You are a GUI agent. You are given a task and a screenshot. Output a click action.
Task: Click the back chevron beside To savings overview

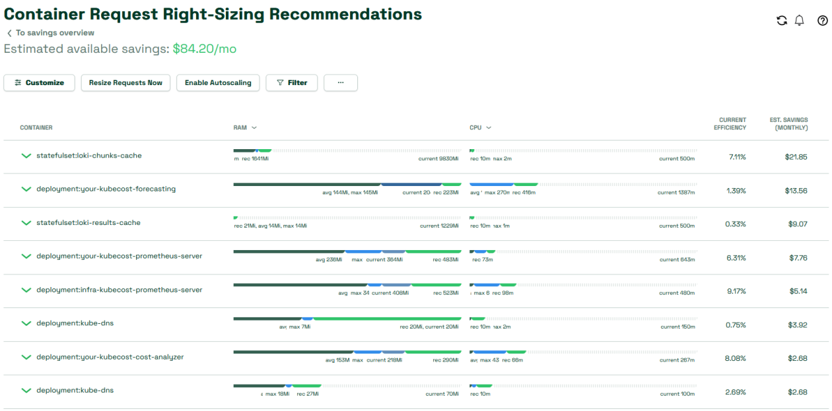8,32
